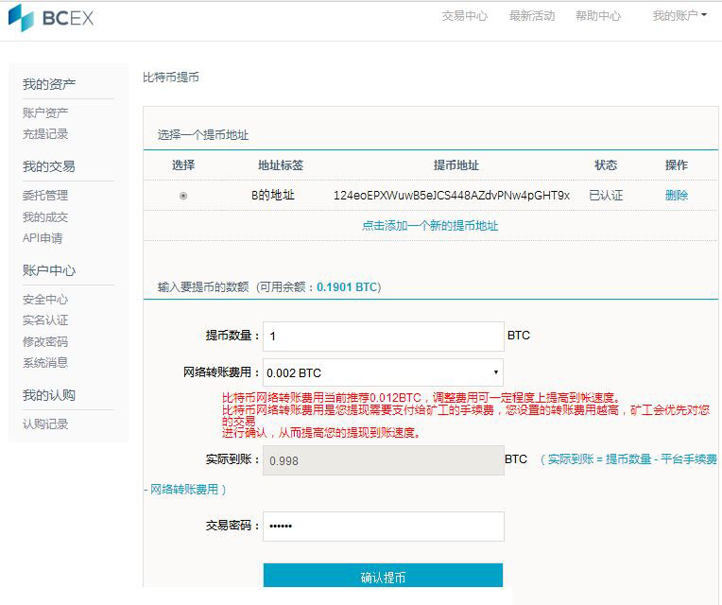This screenshot has width=722, height=605.
Task: Click the 交易密码 password field
Action: 383,526
